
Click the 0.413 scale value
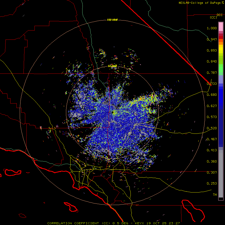(212, 150)
